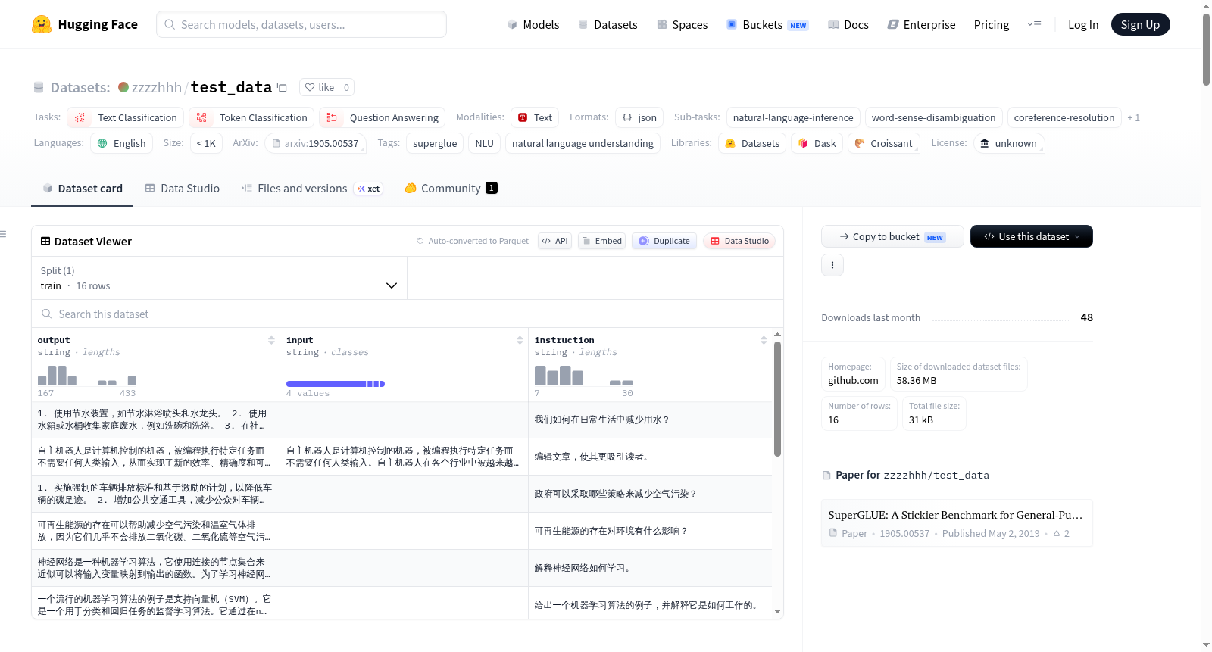This screenshot has width=1212, height=652.
Task: Click the dataset table vertical scrollbar
Action: (777, 399)
